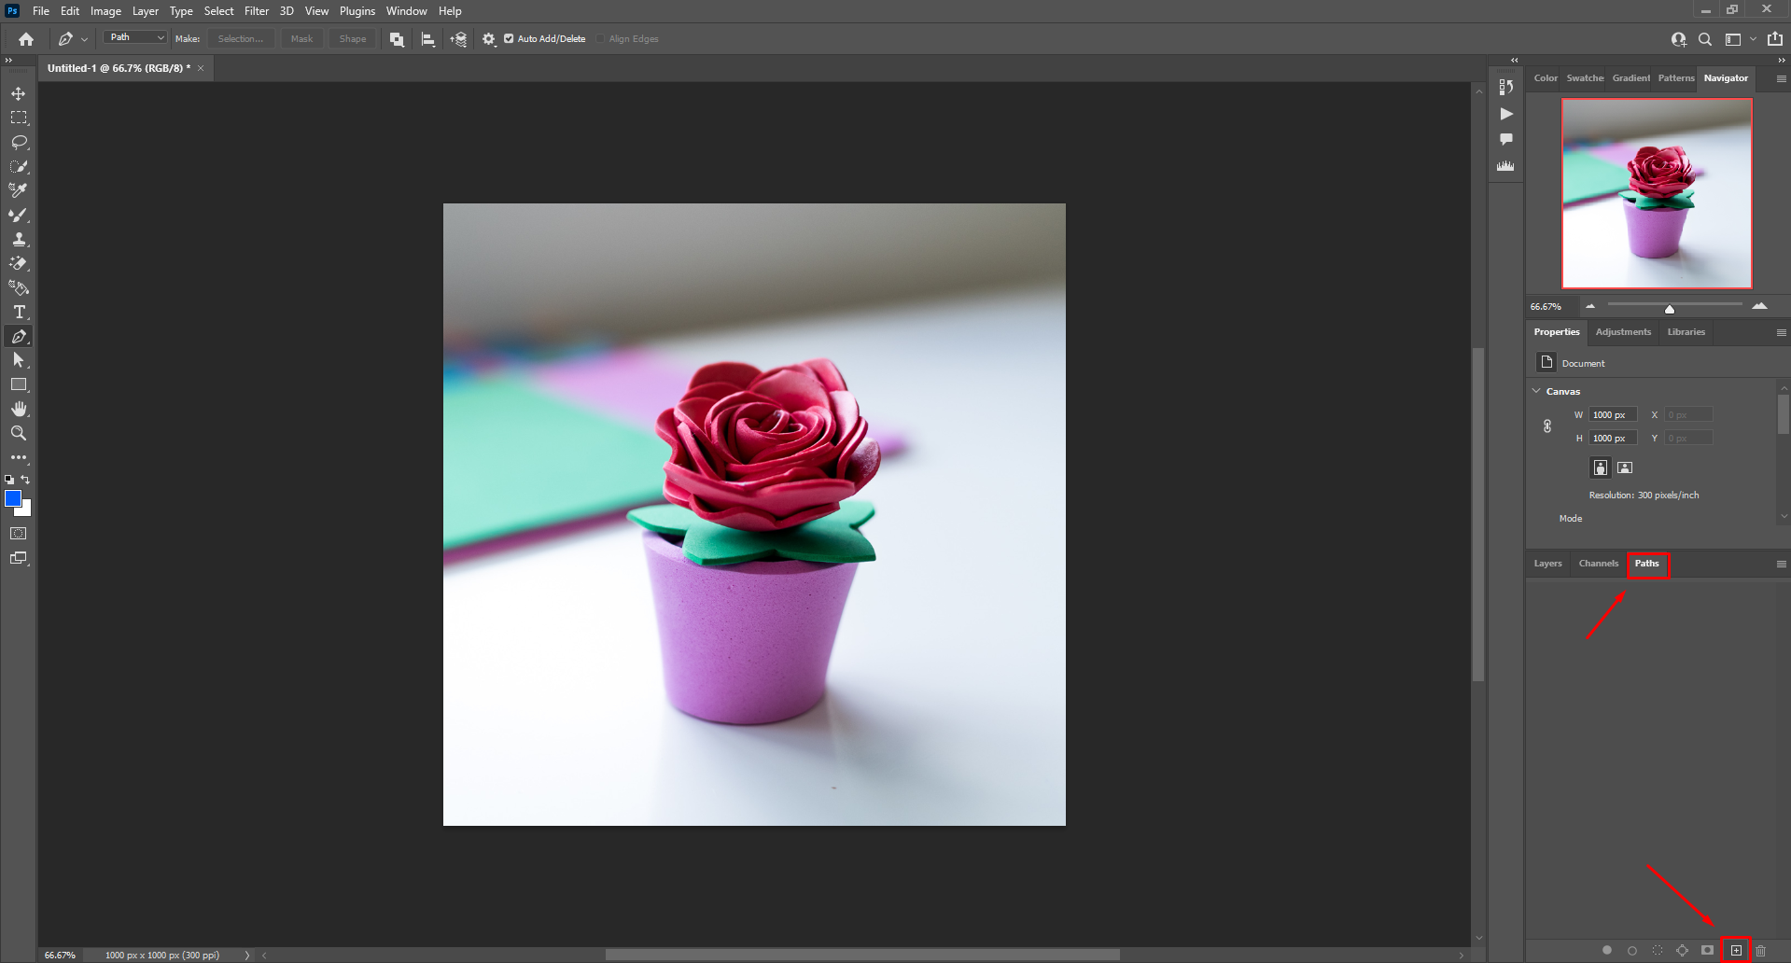
Task: Open the Filter menu
Action: [256, 10]
